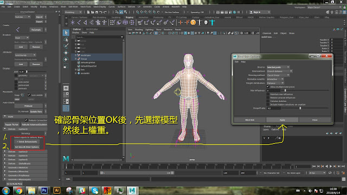The image size is (347, 195).
Task: Select the Rotate tool in toolbox
Action: [66, 59]
